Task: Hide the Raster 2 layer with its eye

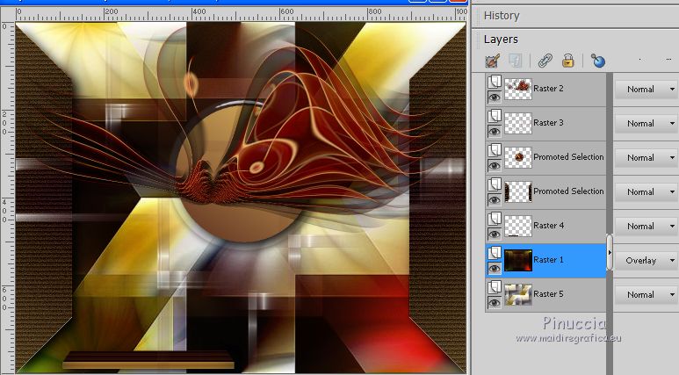Action: pyautogui.click(x=494, y=97)
